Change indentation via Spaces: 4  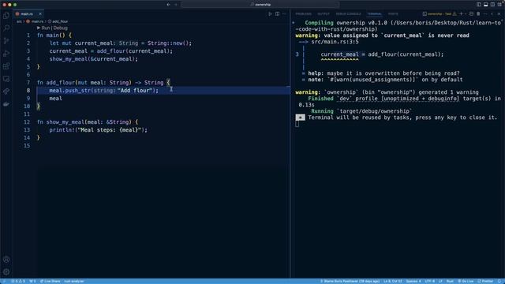pyautogui.click(x=413, y=281)
